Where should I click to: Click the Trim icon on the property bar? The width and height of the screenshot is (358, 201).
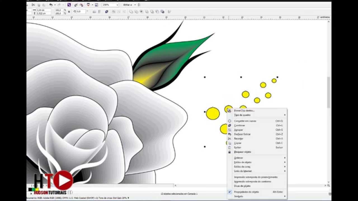pyautogui.click(x=136, y=11)
